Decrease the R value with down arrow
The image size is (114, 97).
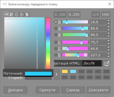point(109,23)
